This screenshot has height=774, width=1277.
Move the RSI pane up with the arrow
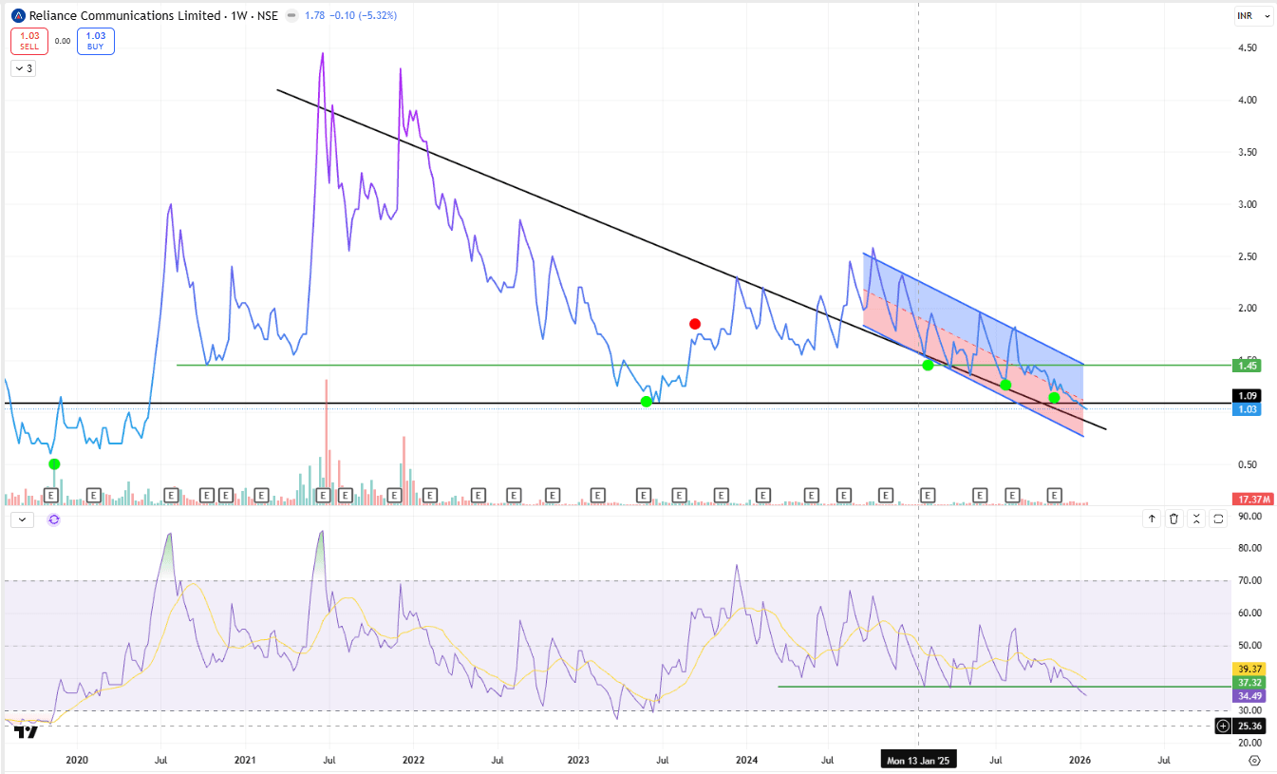coord(1152,519)
